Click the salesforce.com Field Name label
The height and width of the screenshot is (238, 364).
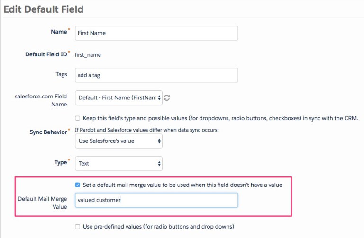tap(41, 100)
